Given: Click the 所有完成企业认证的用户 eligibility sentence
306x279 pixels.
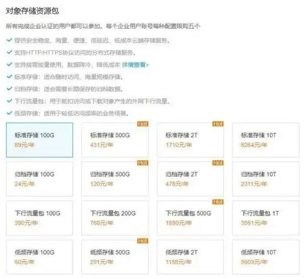Looking at the screenshot, I should (103, 26).
